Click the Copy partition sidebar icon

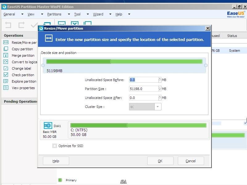point(6,49)
